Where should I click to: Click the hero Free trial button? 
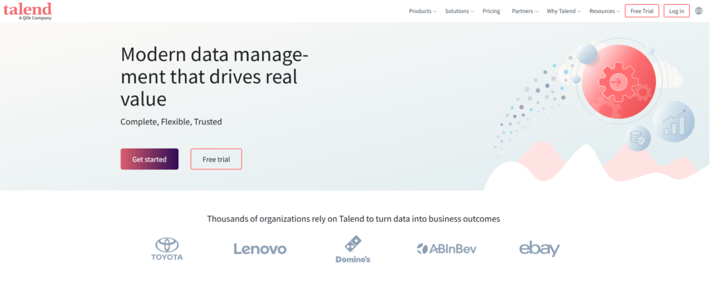[x=216, y=159]
